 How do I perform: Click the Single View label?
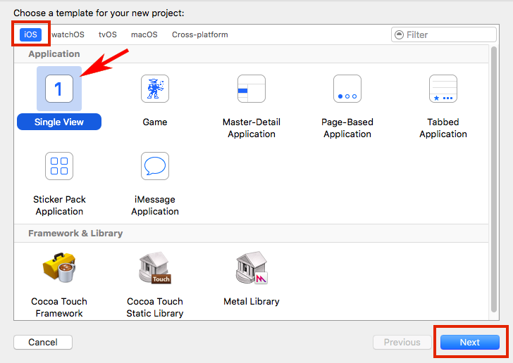pos(59,122)
